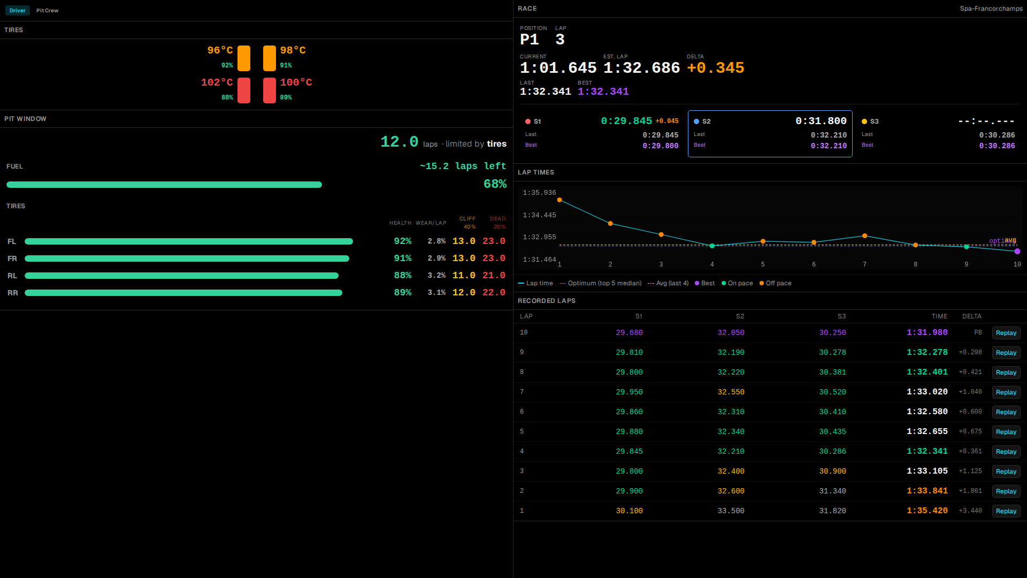Image resolution: width=1027 pixels, height=578 pixels.
Task: Select the rear-left tire block at 102°C
Action: point(244,90)
